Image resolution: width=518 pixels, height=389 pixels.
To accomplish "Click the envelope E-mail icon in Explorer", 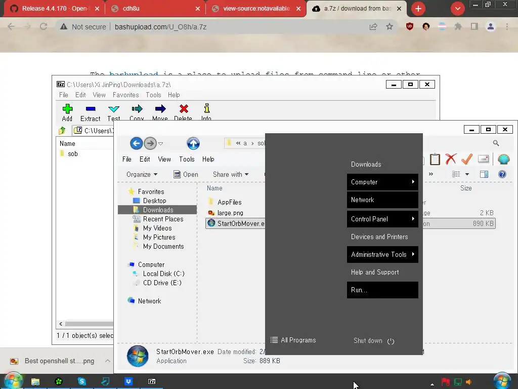I will pos(483,159).
